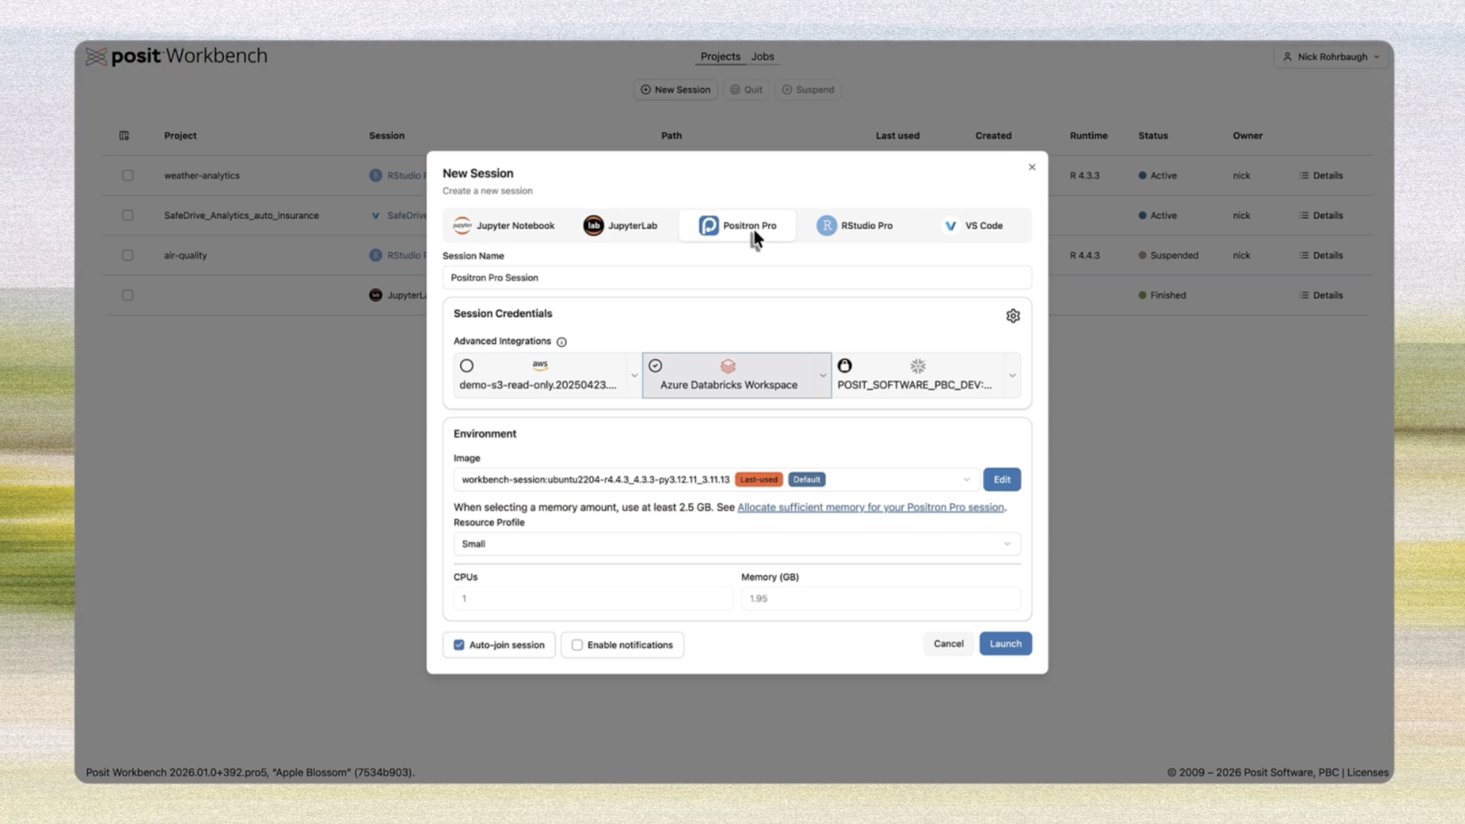Select the RStudio Pro session type
The height and width of the screenshot is (824, 1465).
(x=855, y=226)
